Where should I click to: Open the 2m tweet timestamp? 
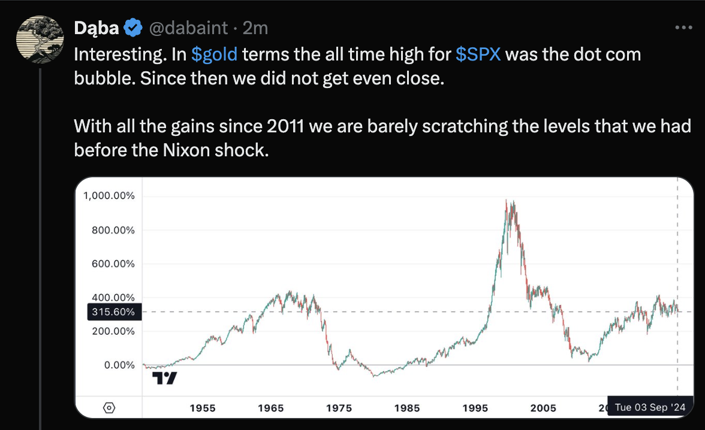tap(255, 28)
